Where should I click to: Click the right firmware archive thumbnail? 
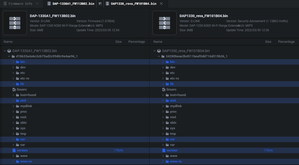(165, 23)
